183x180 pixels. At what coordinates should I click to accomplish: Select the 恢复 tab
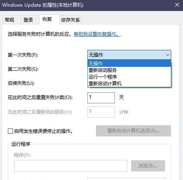[x=47, y=19]
